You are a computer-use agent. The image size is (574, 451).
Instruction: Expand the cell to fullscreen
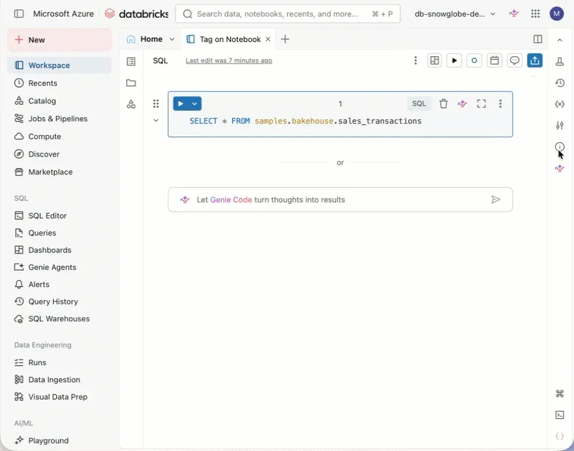pos(481,104)
